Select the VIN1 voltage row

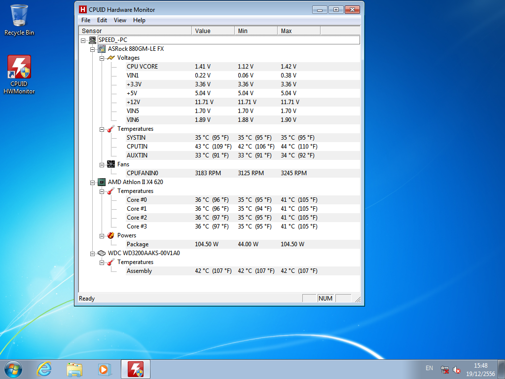(x=243, y=76)
